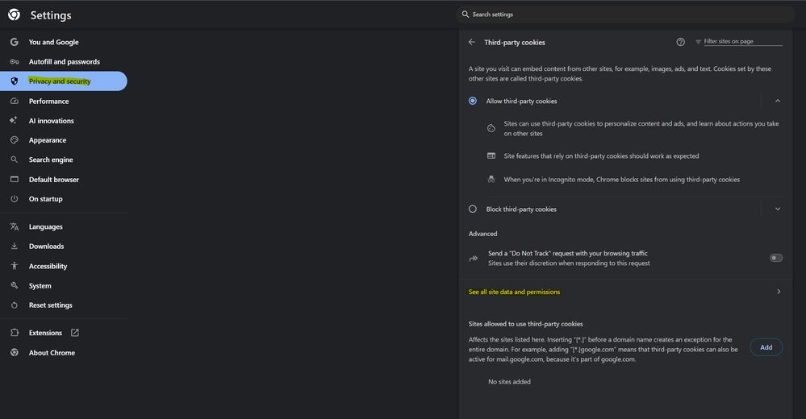Screen dimensions: 806x419
Task: Open help via the question mark icon
Action: coord(681,42)
